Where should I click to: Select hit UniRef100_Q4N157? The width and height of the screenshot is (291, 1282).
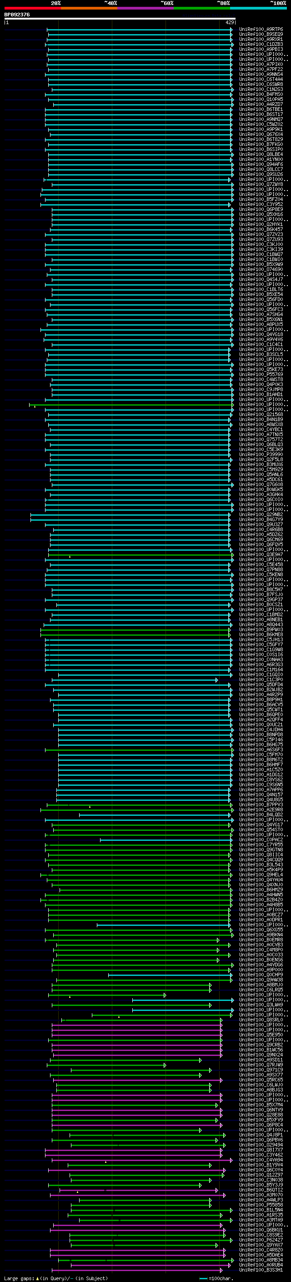261,795
